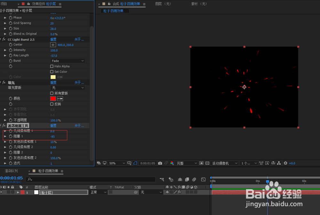Image resolution: width=320 pixels, height=215 pixels.
Task: Toggle the shy layers hide icon
Action: (180, 179)
